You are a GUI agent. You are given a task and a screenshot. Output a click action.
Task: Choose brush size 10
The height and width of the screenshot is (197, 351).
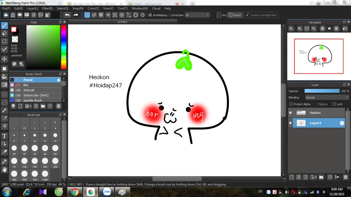point(35,137)
